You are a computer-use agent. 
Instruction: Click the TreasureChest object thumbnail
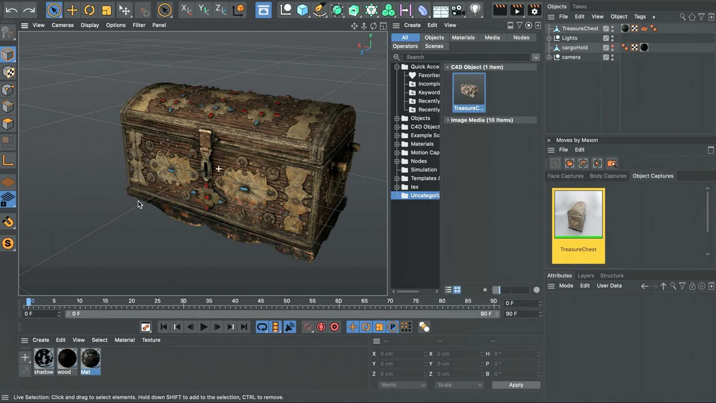468,90
